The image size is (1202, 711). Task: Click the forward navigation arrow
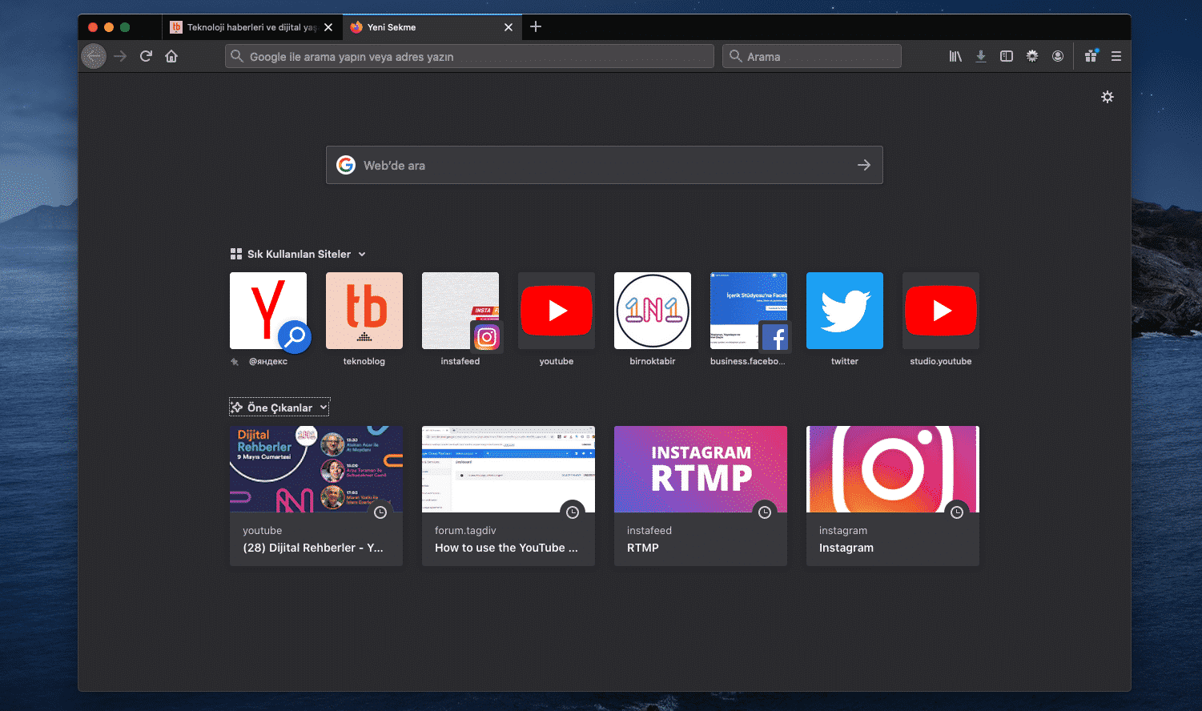point(120,56)
